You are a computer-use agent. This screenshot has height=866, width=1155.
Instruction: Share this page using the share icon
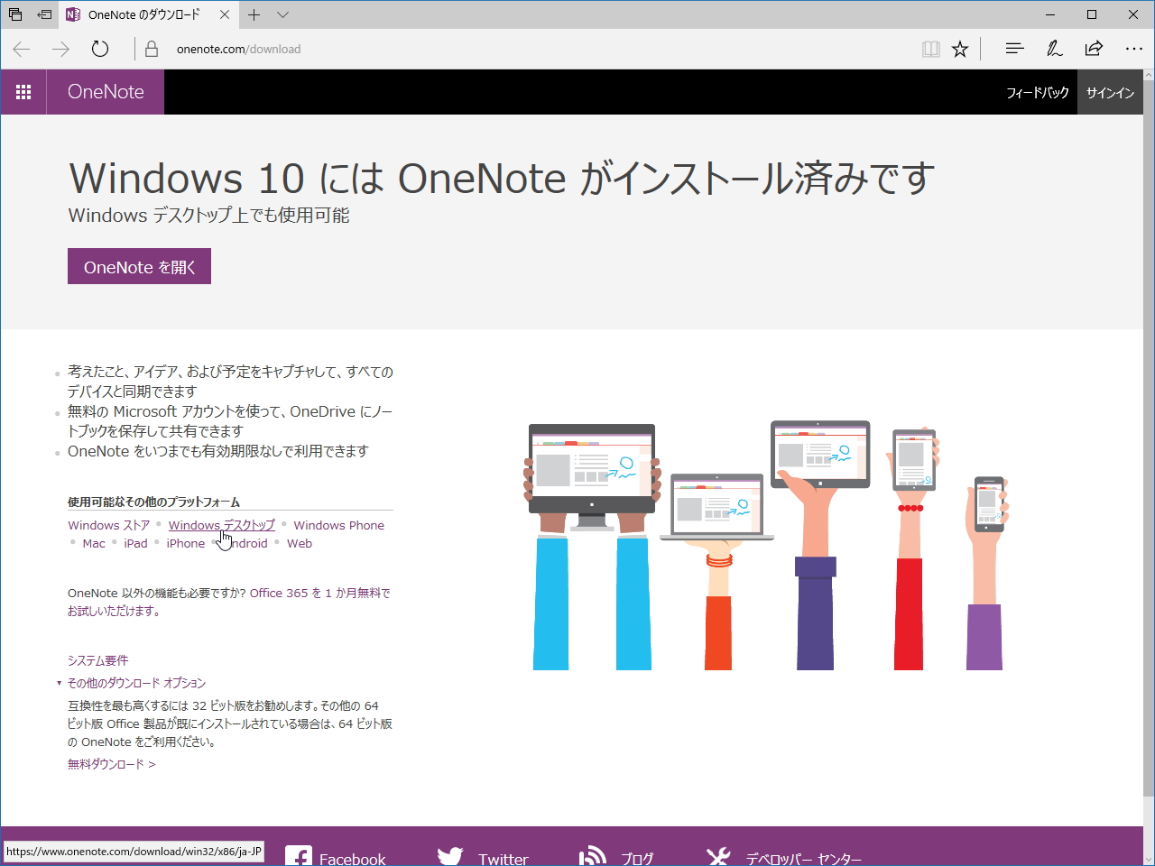[x=1094, y=49]
